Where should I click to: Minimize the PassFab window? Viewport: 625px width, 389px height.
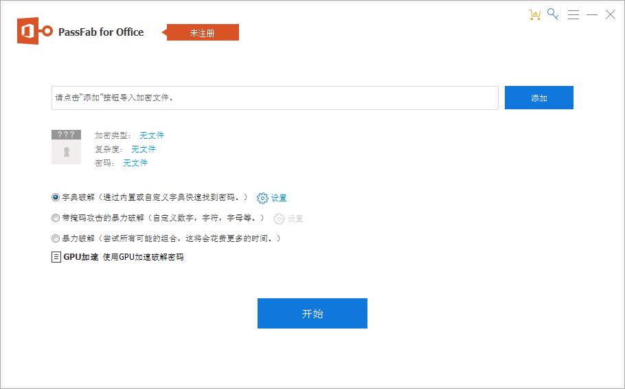(x=592, y=14)
